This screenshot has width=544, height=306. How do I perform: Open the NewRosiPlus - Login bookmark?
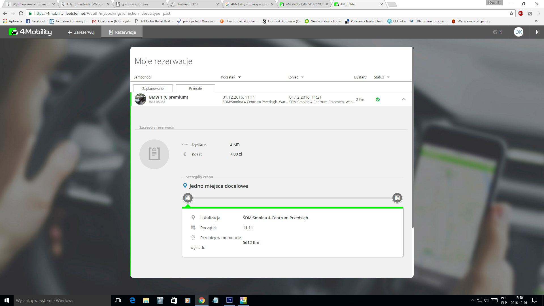click(x=323, y=21)
